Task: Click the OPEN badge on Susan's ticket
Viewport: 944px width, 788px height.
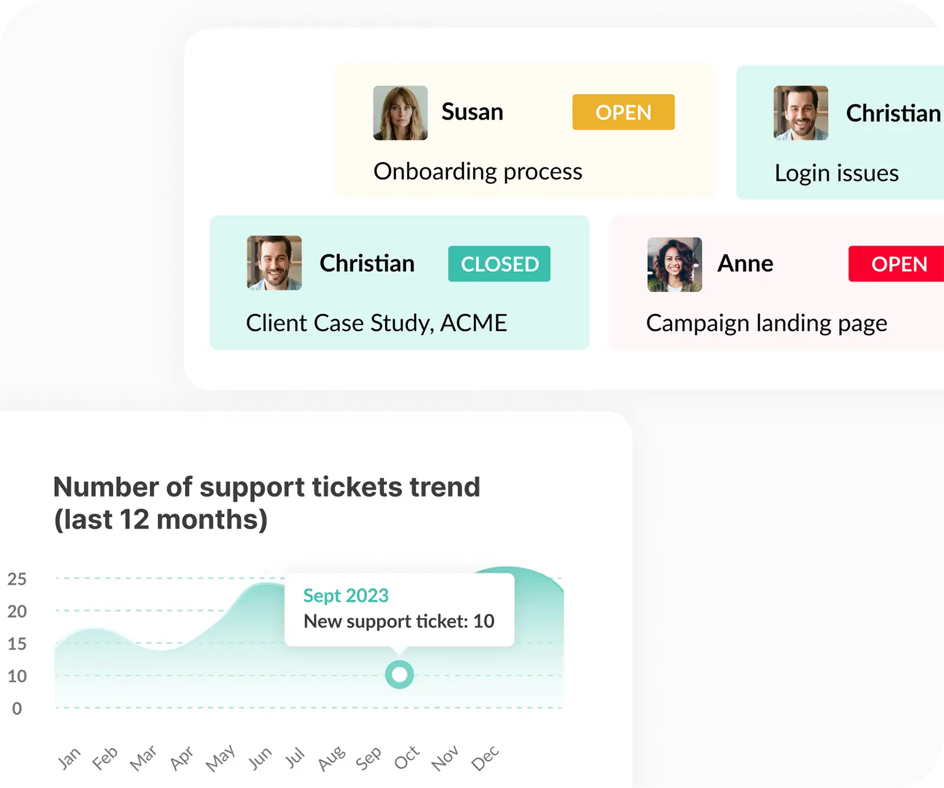Action: 622,112
